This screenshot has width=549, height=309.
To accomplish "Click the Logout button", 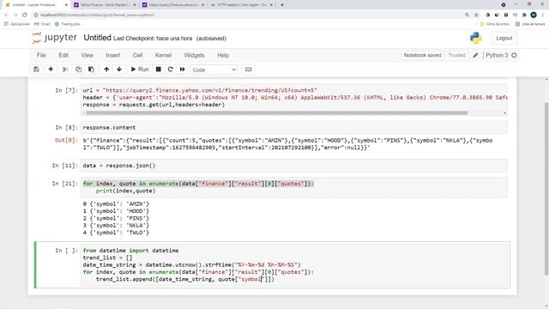I will [x=504, y=38].
